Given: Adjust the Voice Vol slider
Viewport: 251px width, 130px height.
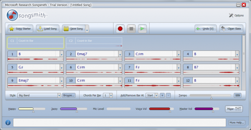Looking at the screenshot, I should pyautogui.click(x=162, y=109).
